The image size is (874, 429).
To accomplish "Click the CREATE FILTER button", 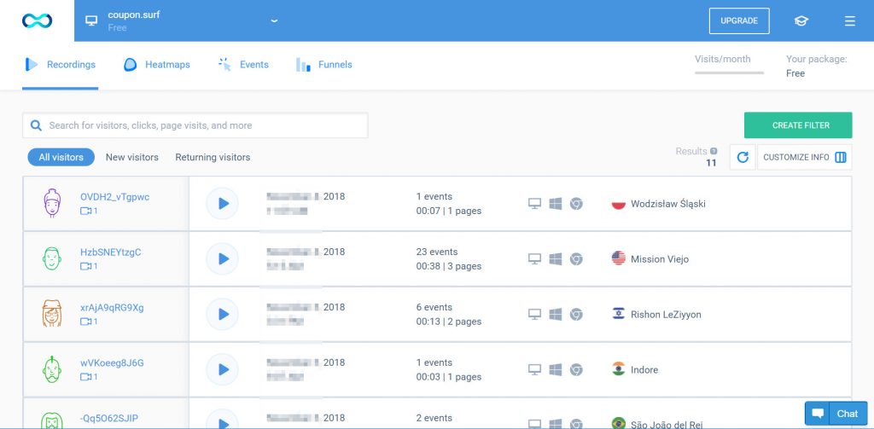I will pyautogui.click(x=798, y=125).
